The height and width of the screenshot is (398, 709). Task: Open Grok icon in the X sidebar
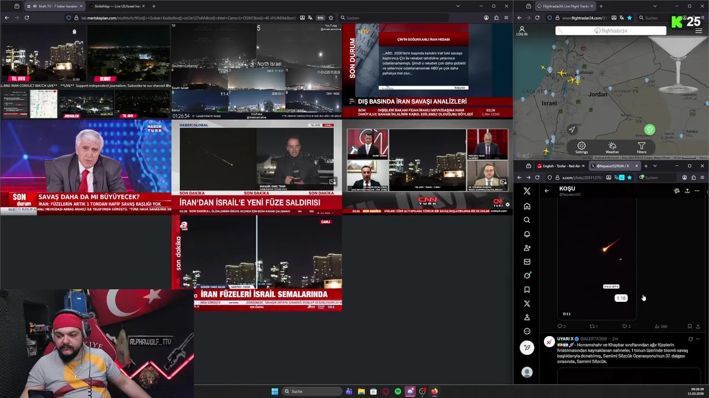(527, 275)
